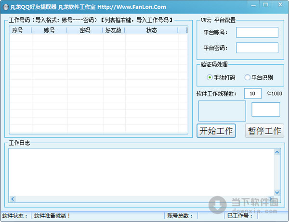Click the <=1000 limit text

pos(274,93)
